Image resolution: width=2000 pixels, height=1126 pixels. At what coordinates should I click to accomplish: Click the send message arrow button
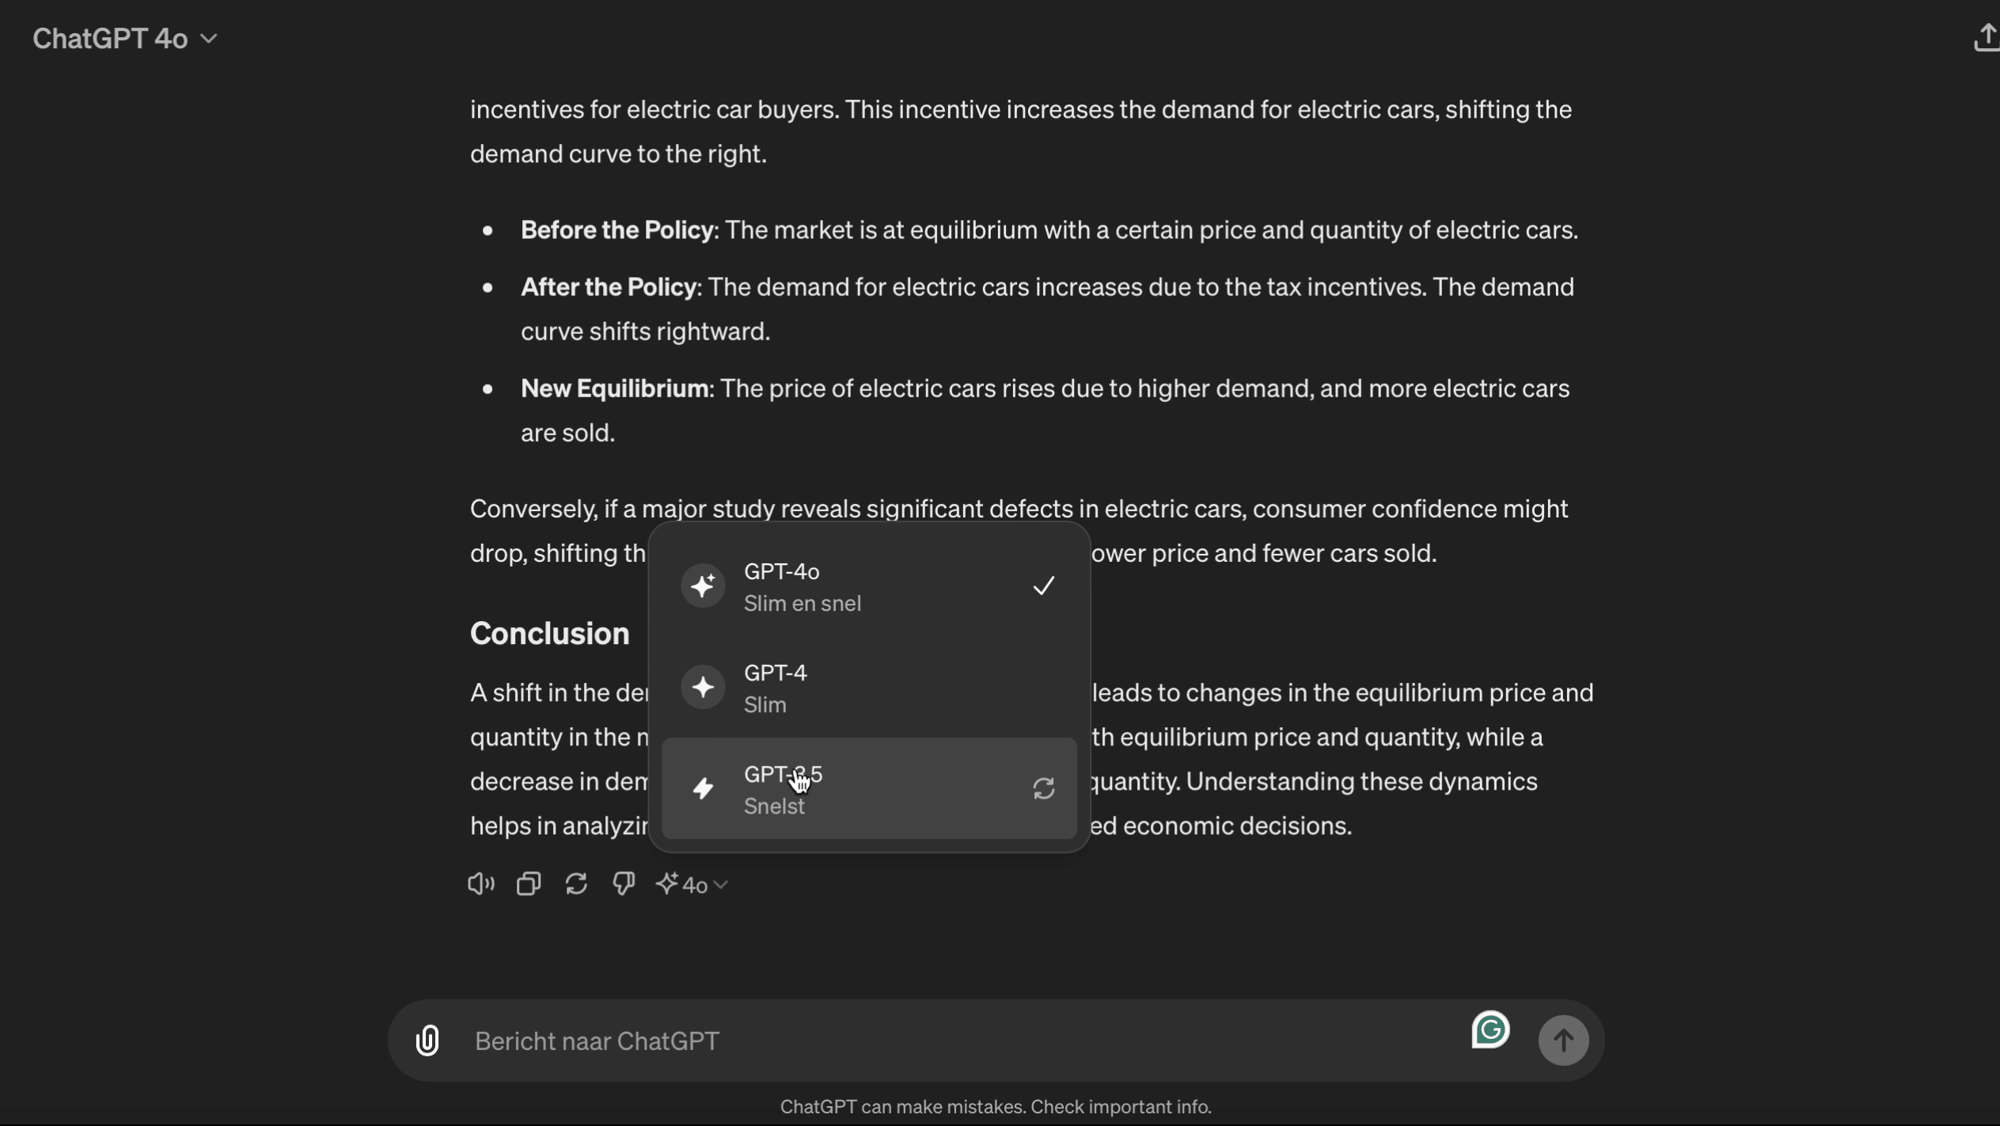(x=1562, y=1041)
